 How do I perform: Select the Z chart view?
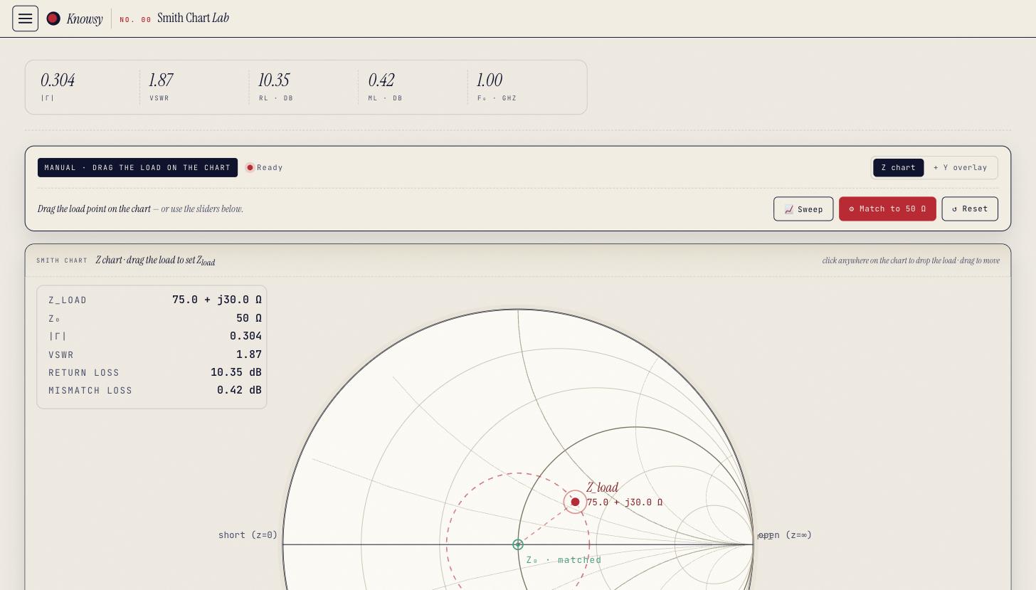point(899,168)
